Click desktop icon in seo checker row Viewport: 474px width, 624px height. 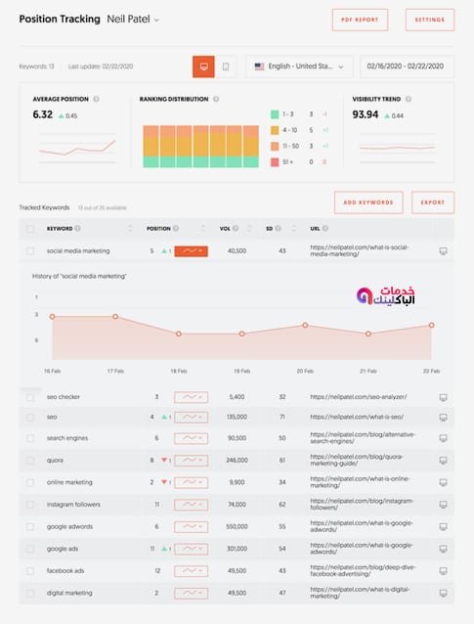point(443,397)
